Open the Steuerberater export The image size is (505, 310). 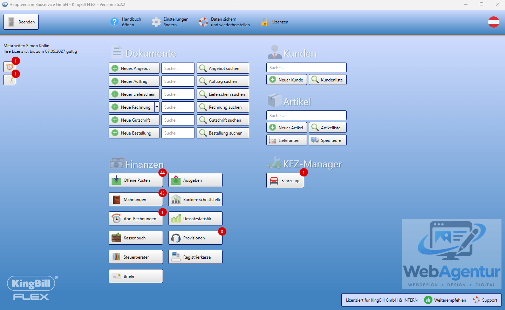(x=136, y=257)
